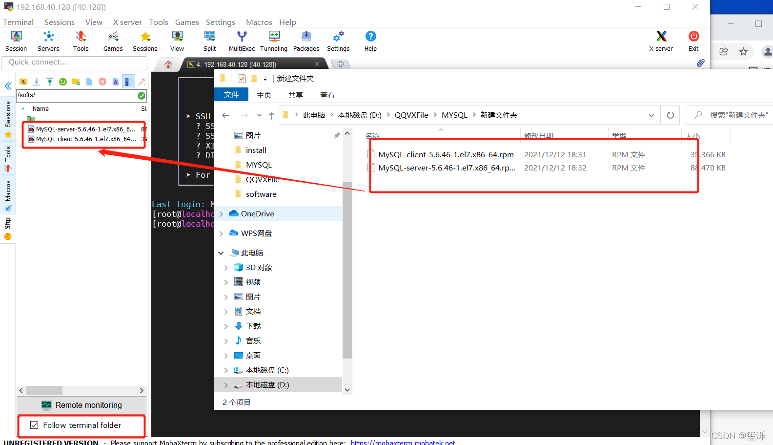Create a new file in SFTP panel
773x445 pixels.
89,82
